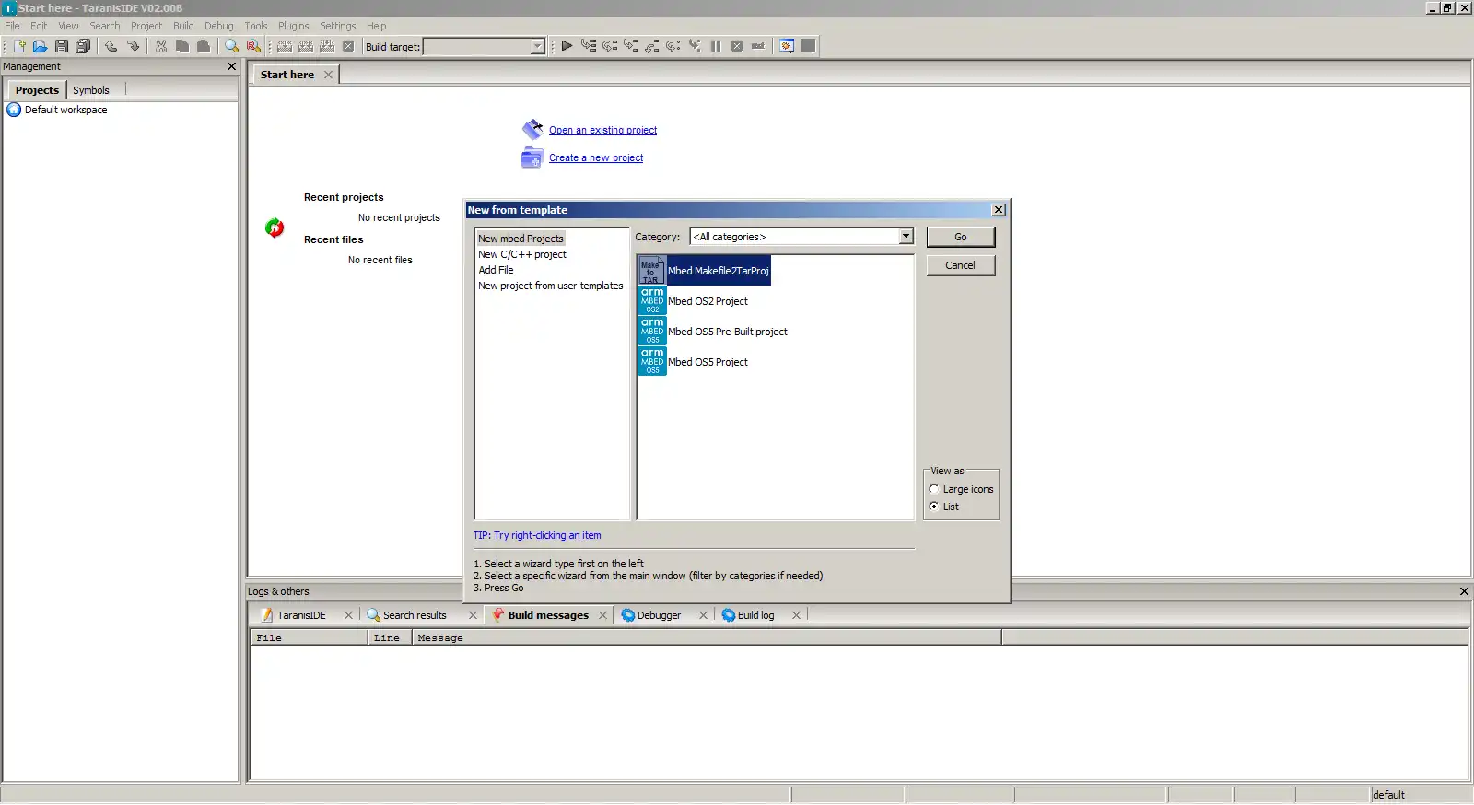Click Cancel in New from template dialog

pos(961,265)
